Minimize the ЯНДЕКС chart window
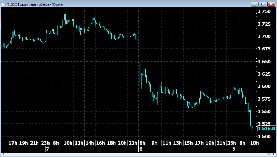 tap(254, 4)
